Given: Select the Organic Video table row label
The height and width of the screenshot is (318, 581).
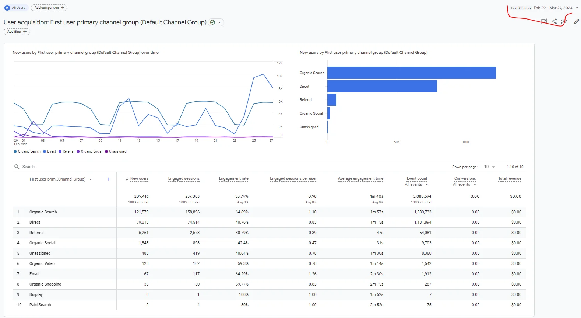Looking at the screenshot, I should [42, 264].
